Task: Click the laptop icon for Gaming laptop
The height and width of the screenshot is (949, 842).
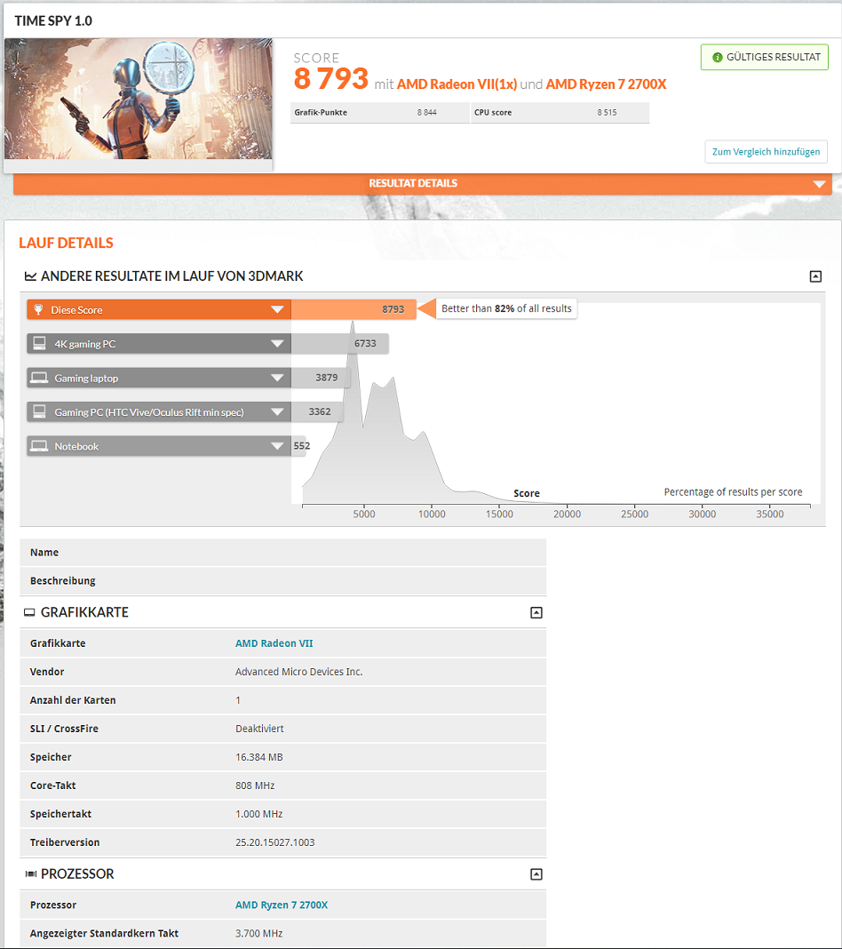Action: (39, 378)
